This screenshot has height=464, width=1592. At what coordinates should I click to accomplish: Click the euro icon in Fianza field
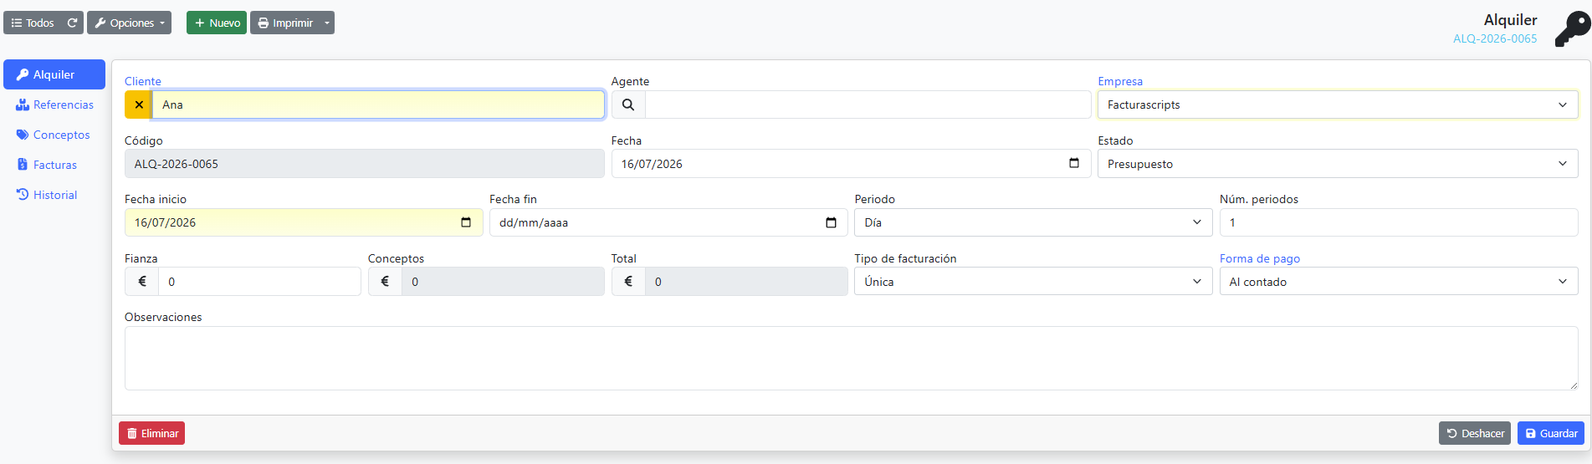pos(142,282)
